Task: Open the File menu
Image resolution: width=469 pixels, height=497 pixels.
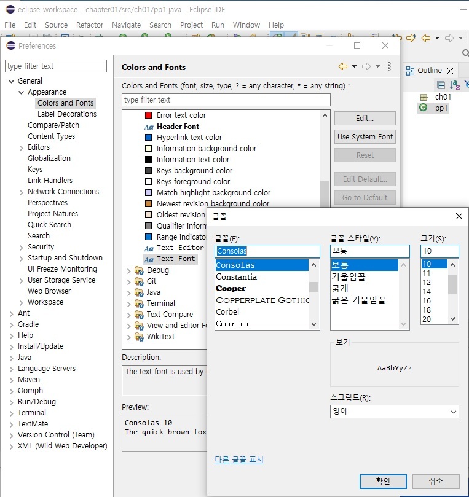Action: click(x=10, y=25)
